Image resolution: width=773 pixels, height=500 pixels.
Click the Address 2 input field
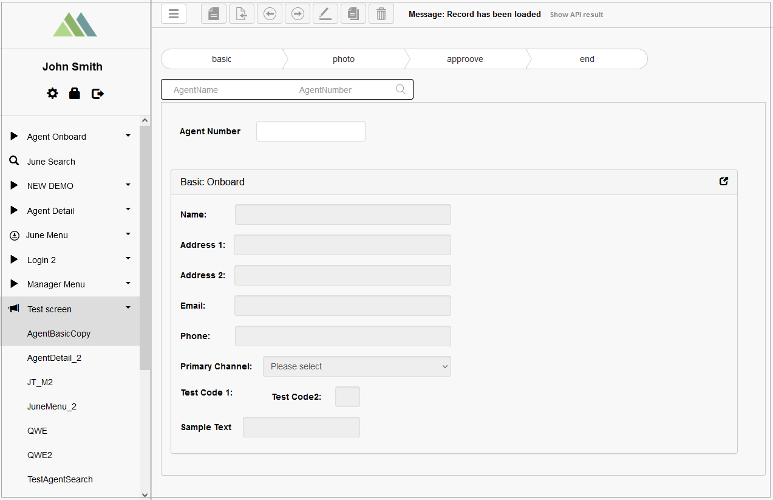point(342,275)
